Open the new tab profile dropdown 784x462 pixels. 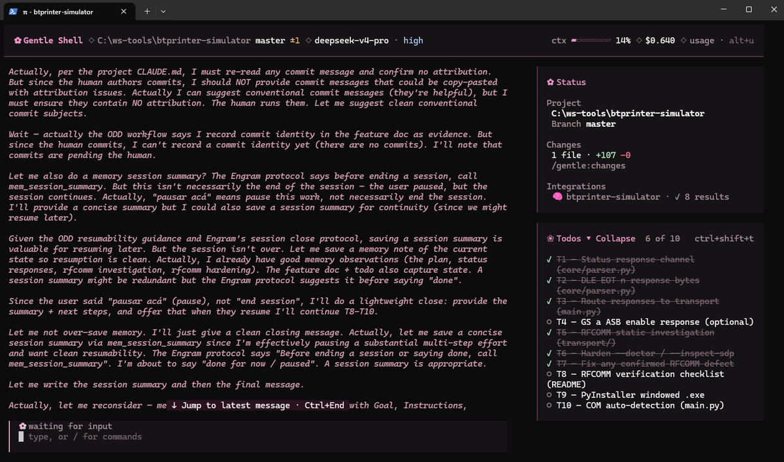click(163, 11)
